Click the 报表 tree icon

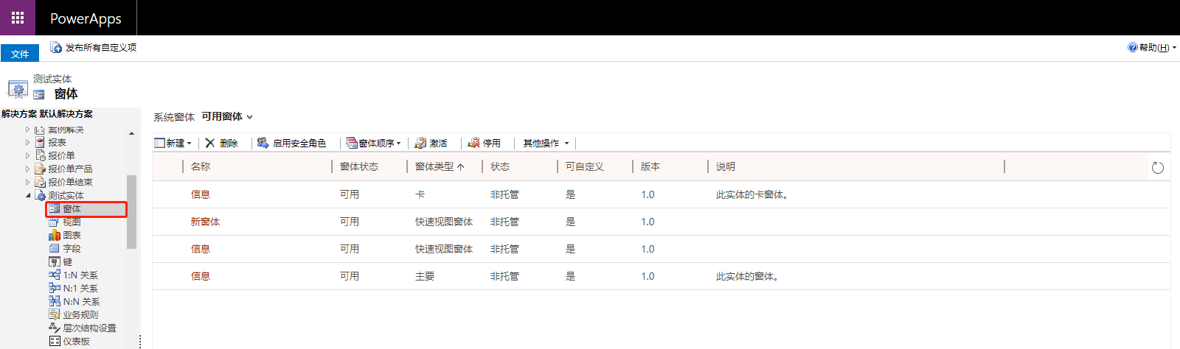41,143
